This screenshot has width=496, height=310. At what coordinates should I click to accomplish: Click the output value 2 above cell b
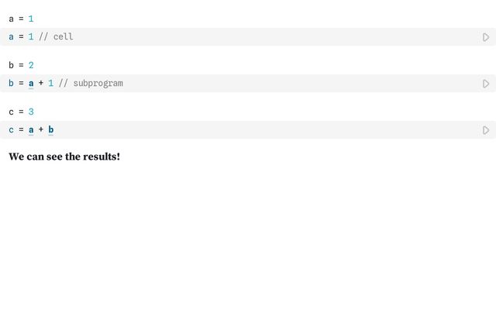(31, 65)
